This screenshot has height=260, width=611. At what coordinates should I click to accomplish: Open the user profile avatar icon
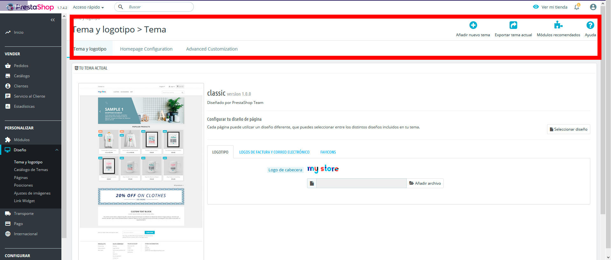(x=593, y=7)
